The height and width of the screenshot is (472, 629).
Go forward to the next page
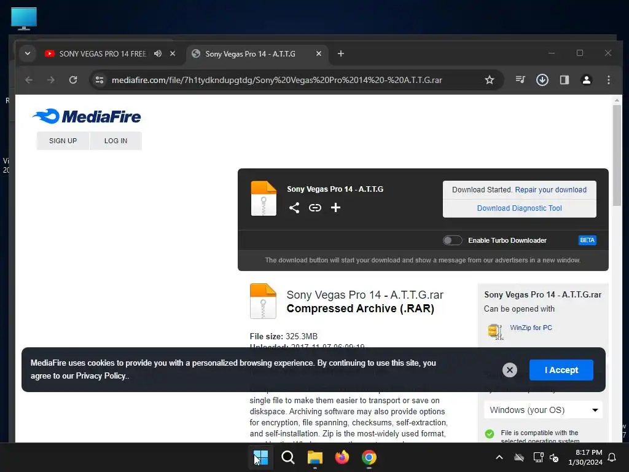click(50, 80)
